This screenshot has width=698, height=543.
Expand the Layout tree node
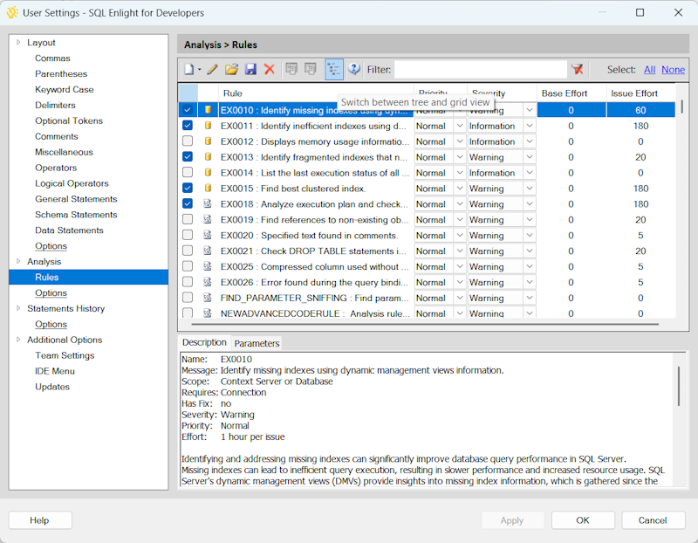[x=18, y=43]
